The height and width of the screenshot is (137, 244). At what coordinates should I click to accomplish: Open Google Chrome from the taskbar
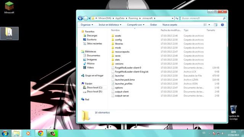coord(40,133)
